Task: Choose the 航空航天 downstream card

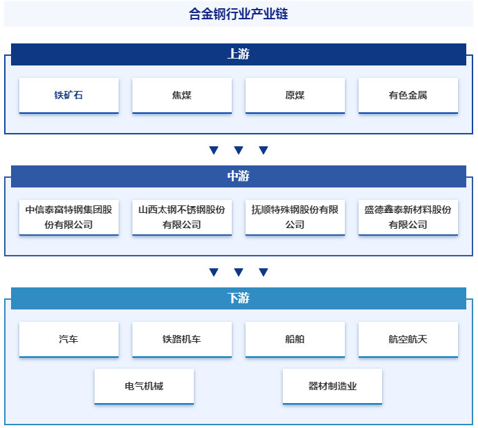Action: click(x=408, y=339)
